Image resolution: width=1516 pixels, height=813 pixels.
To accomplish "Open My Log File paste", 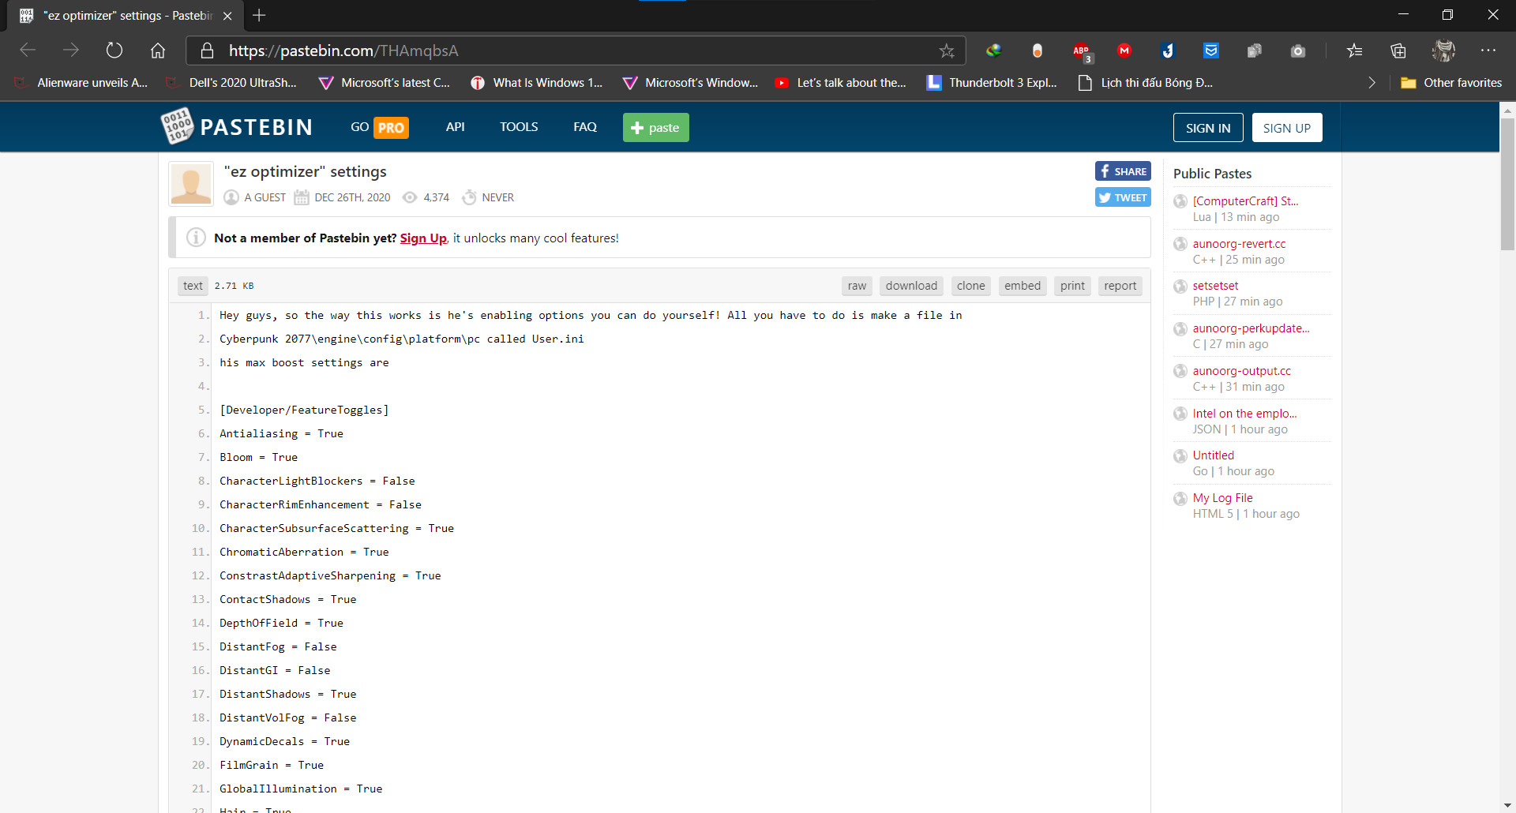I will click(1222, 497).
